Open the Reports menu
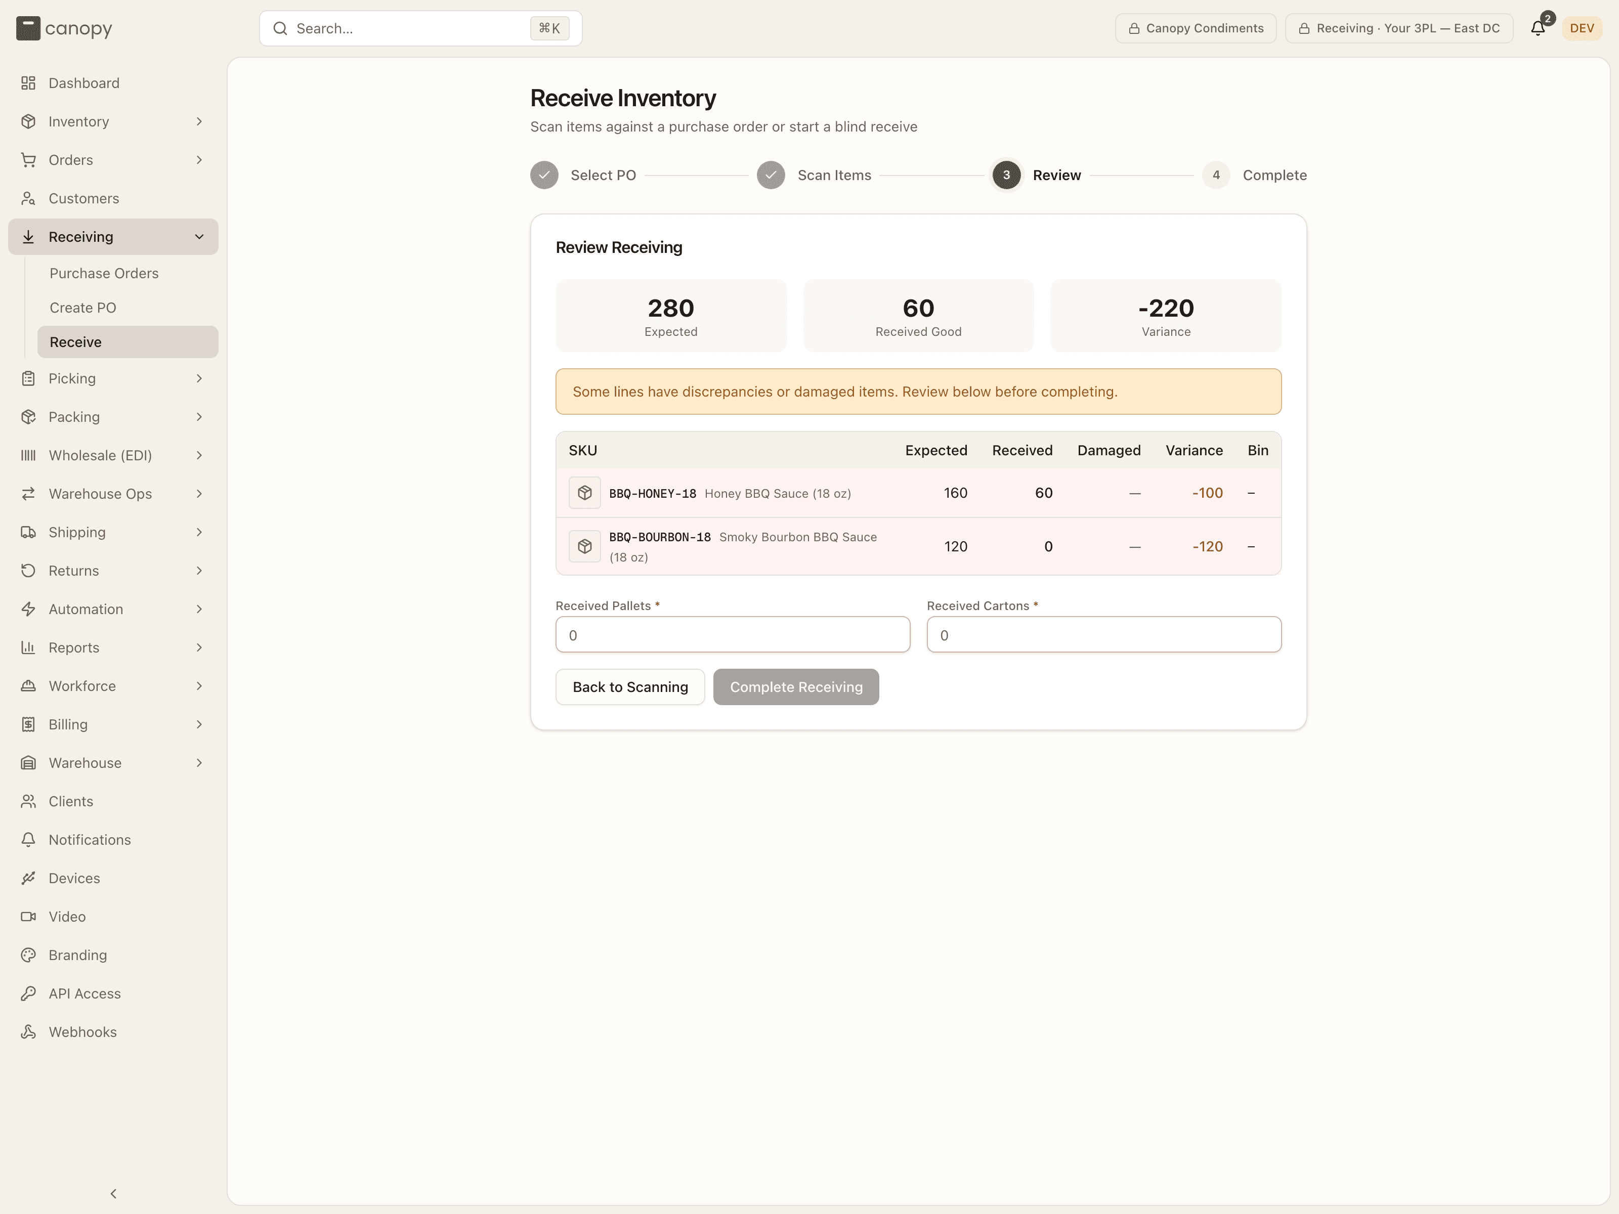 tap(113, 647)
